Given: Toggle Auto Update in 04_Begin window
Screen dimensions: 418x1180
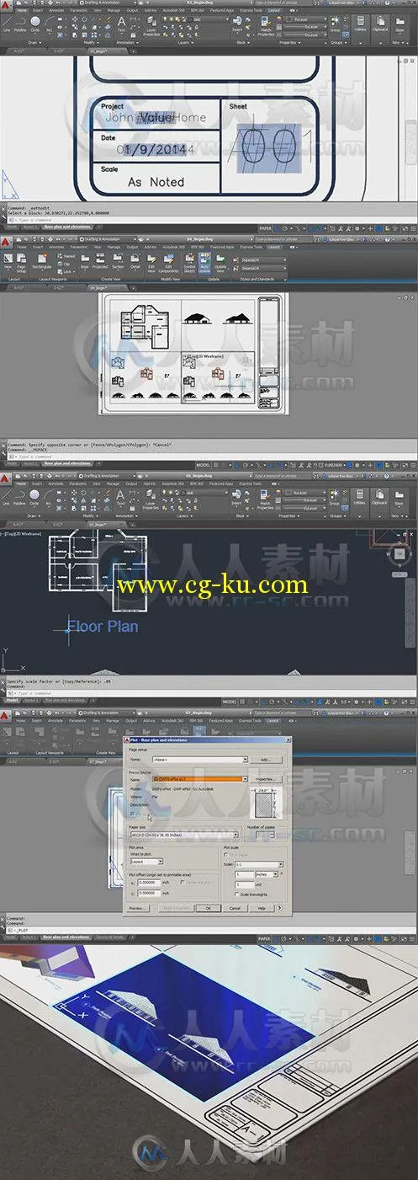Looking at the screenshot, I should click(204, 264).
